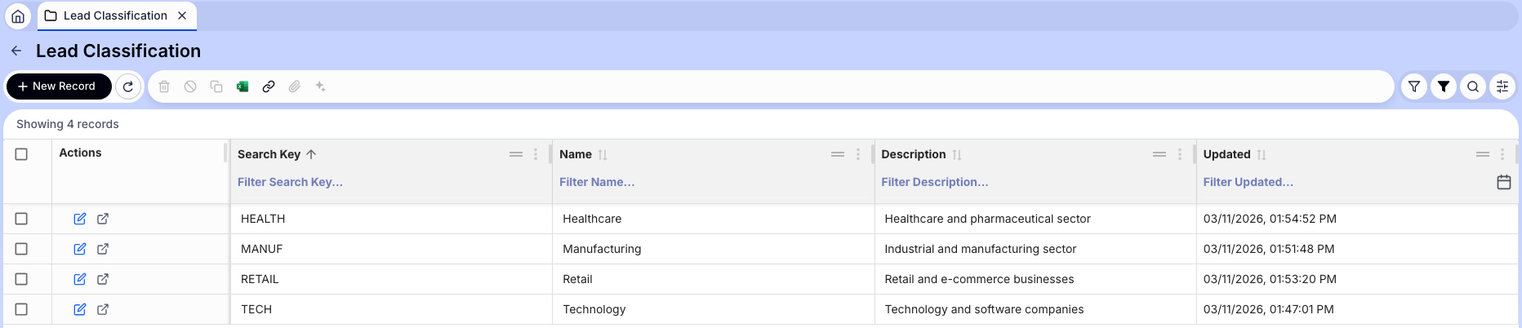The height and width of the screenshot is (328, 1522).
Task: Open column settings sliders icon
Action: [1502, 86]
